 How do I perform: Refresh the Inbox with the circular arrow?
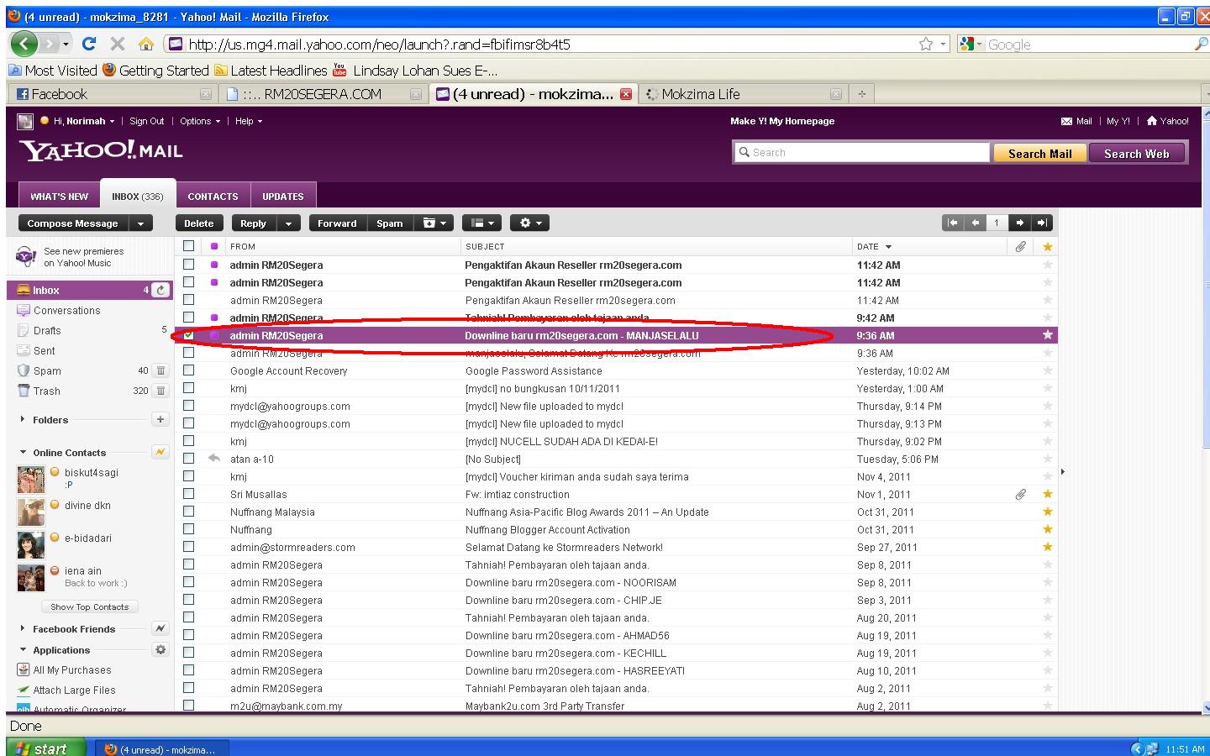pyautogui.click(x=160, y=290)
